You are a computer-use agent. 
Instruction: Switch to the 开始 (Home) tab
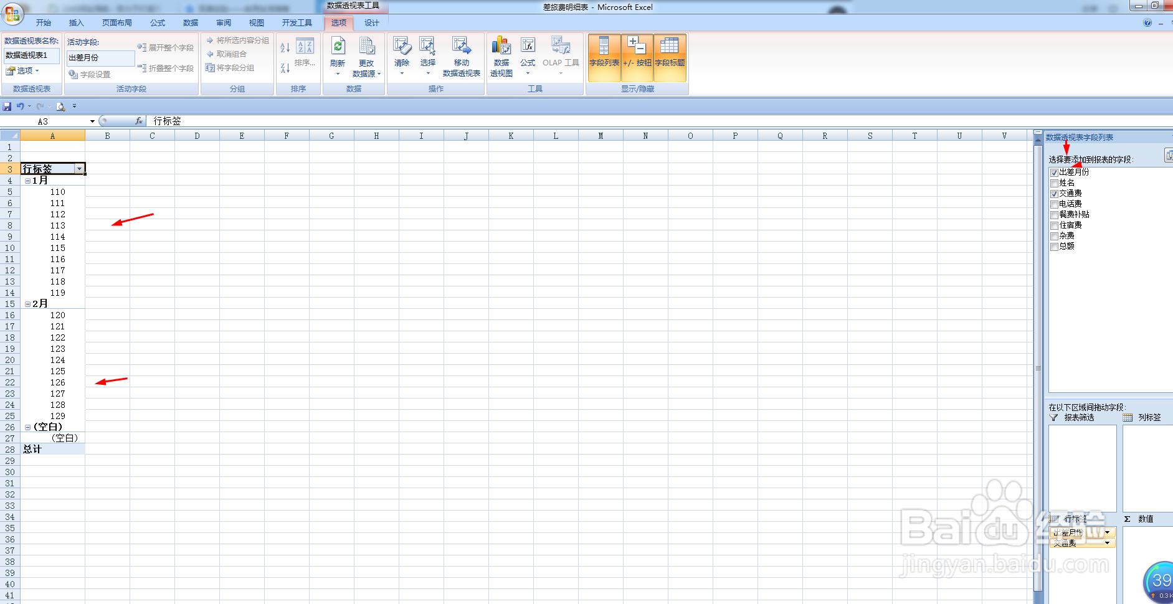pos(44,23)
